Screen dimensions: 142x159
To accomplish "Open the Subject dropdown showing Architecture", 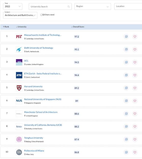I will 20,15.
